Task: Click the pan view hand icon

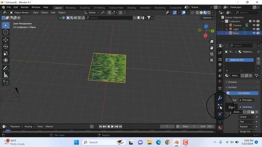Action: [212, 48]
